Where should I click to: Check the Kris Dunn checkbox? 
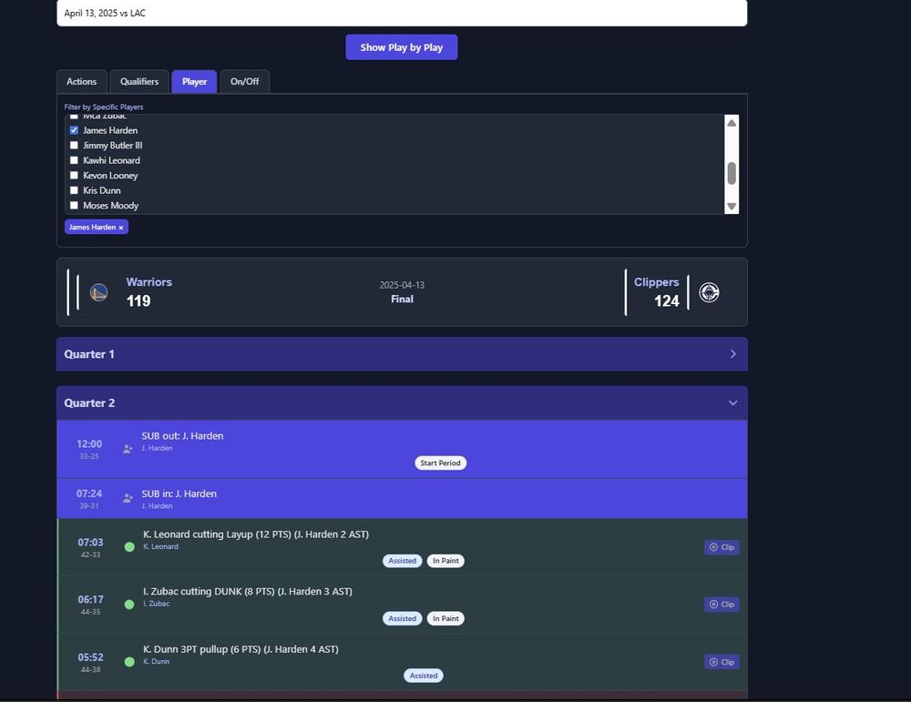[x=74, y=190]
